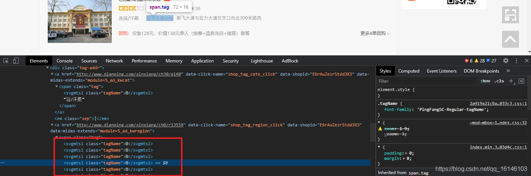
Task: Select the Styles sidebar tab
Action: click(x=385, y=71)
